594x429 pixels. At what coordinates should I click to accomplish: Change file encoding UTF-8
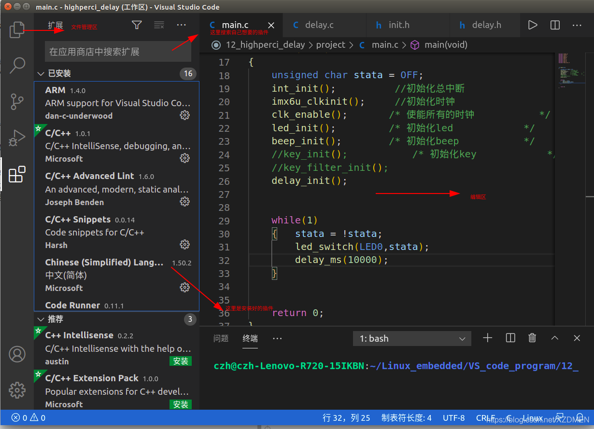pyautogui.click(x=454, y=418)
